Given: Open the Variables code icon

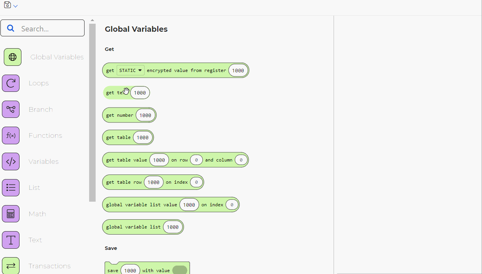Looking at the screenshot, I should pos(11,161).
